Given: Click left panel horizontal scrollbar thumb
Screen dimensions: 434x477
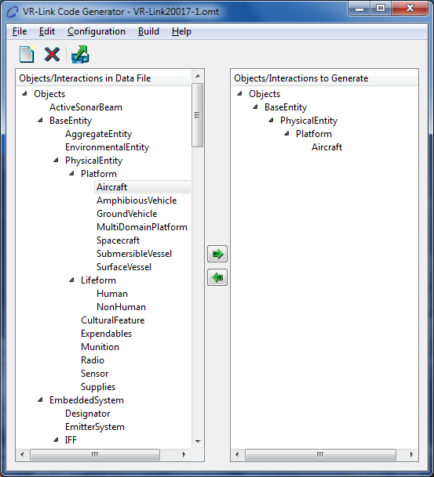Looking at the screenshot, I should click(95, 454).
